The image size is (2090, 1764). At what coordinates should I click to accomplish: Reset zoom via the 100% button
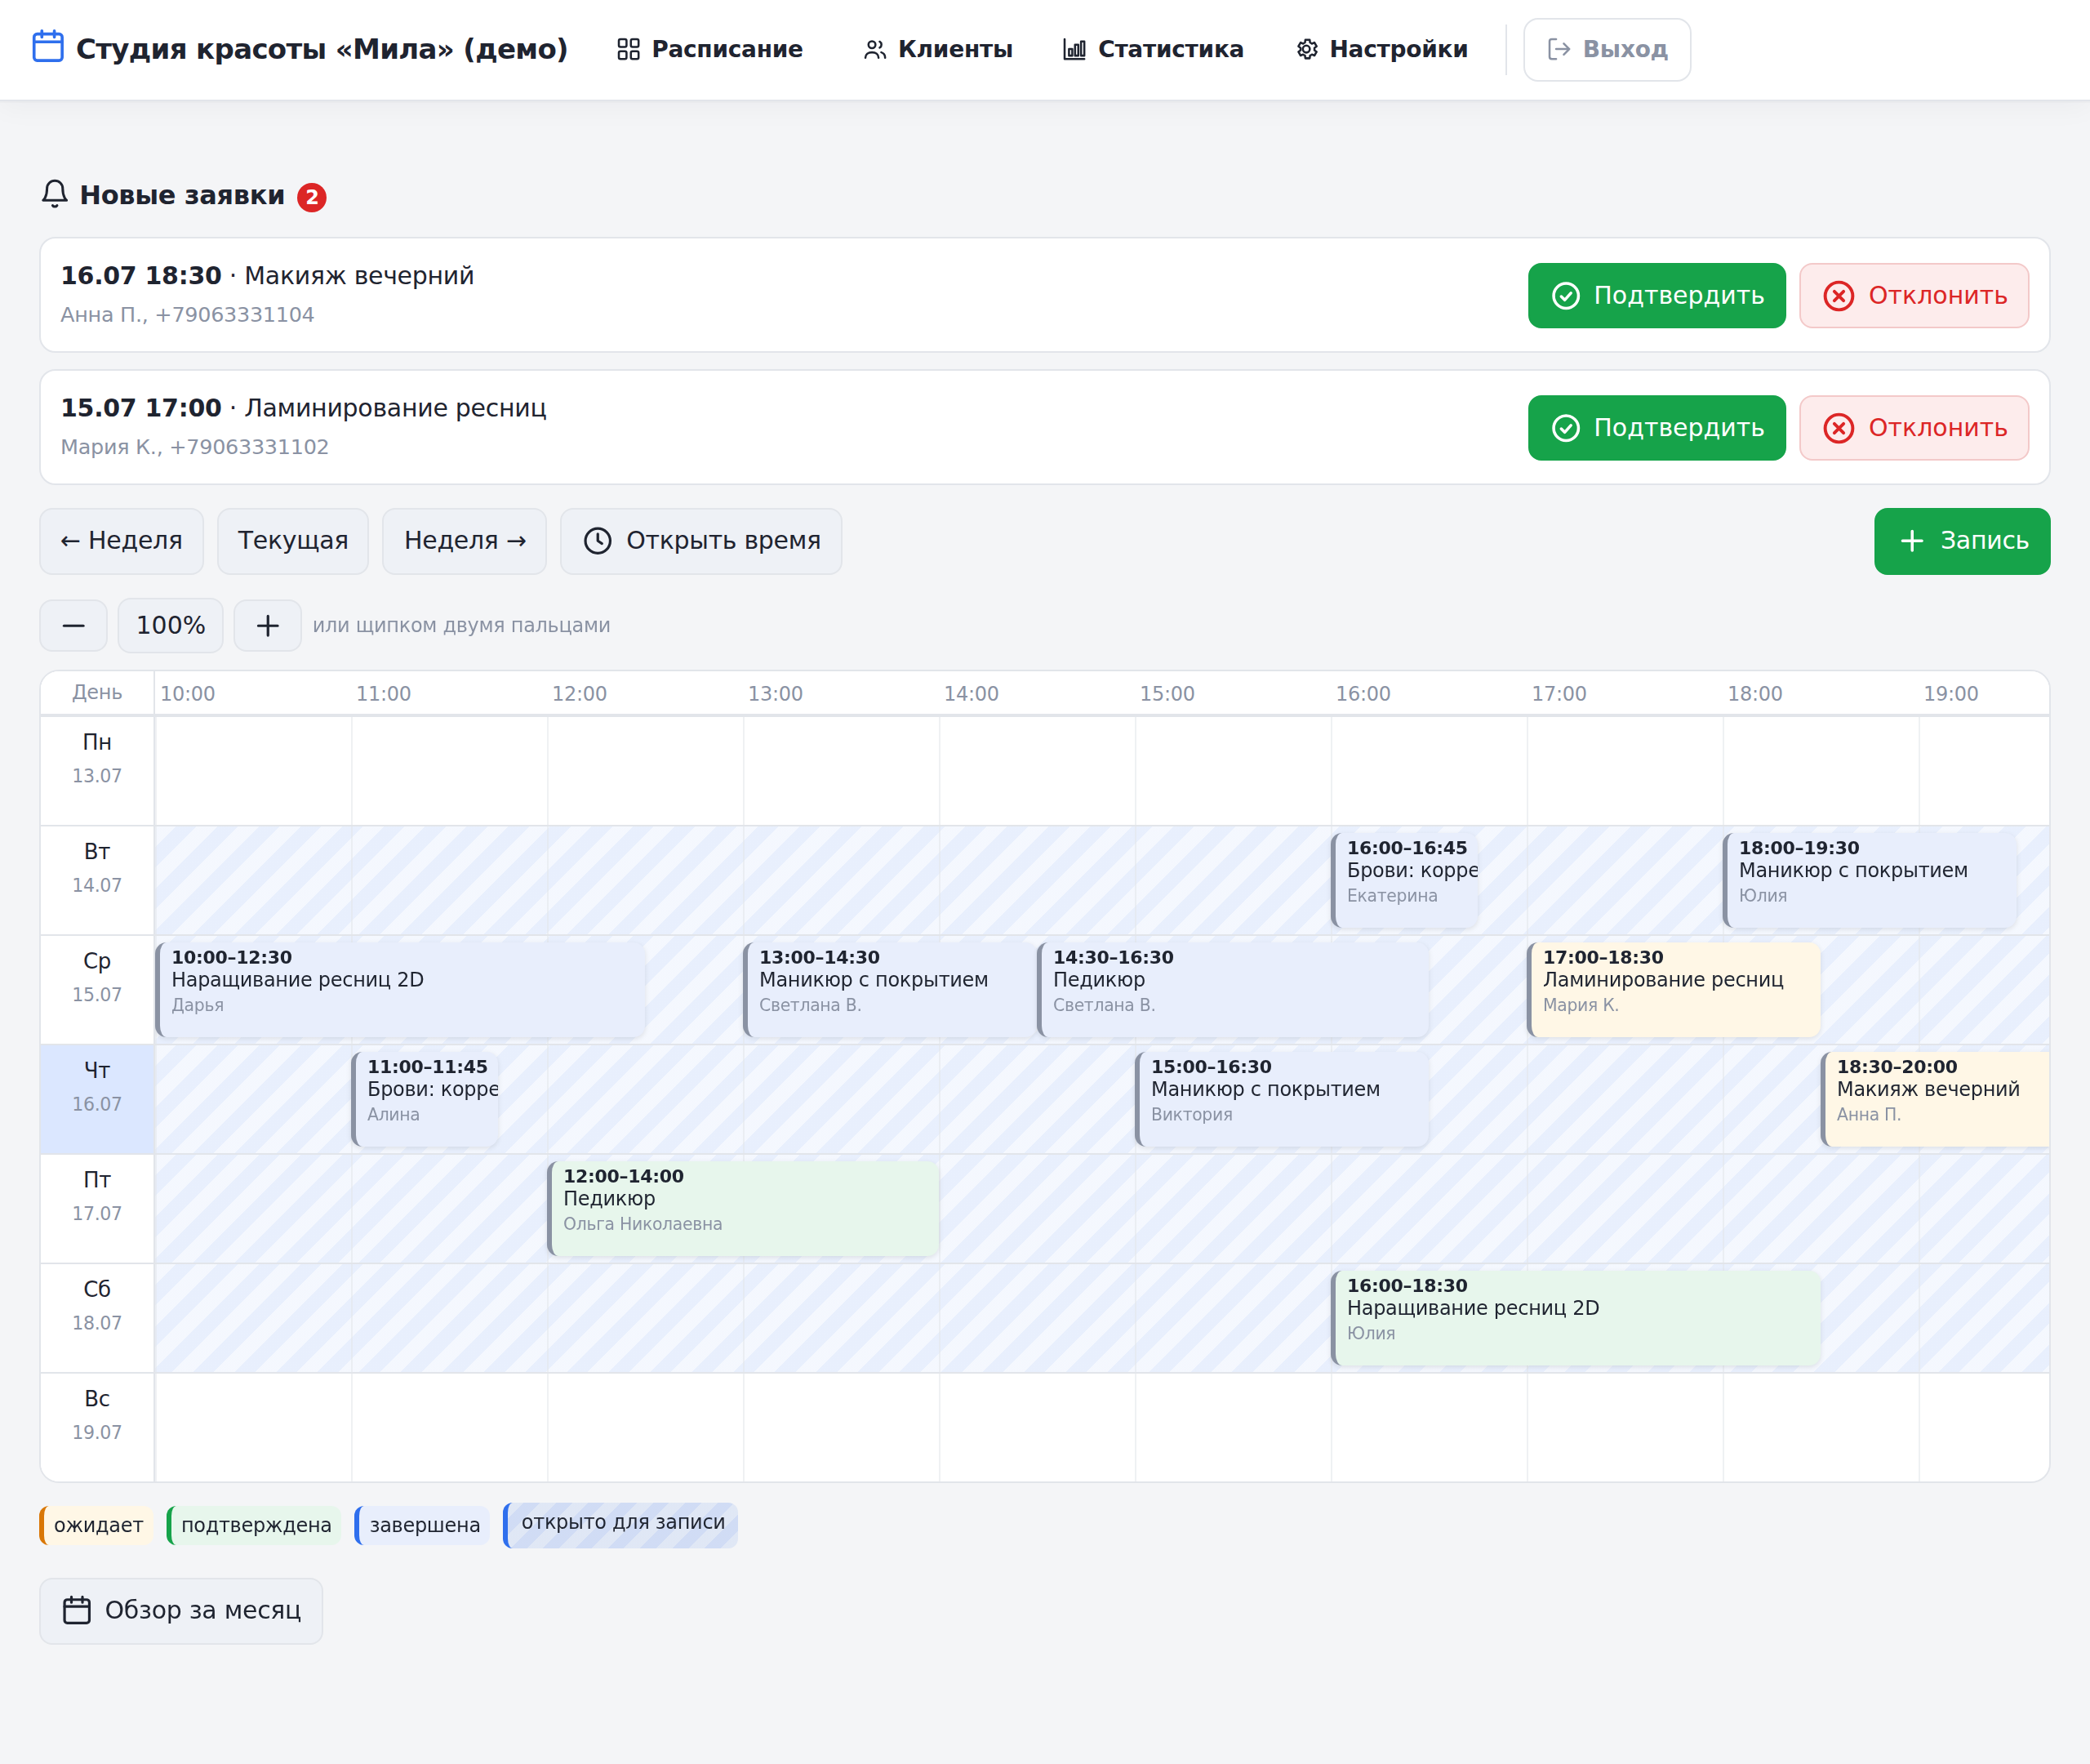171,626
